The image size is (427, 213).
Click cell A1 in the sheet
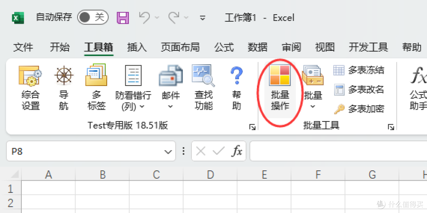[x=49, y=188]
